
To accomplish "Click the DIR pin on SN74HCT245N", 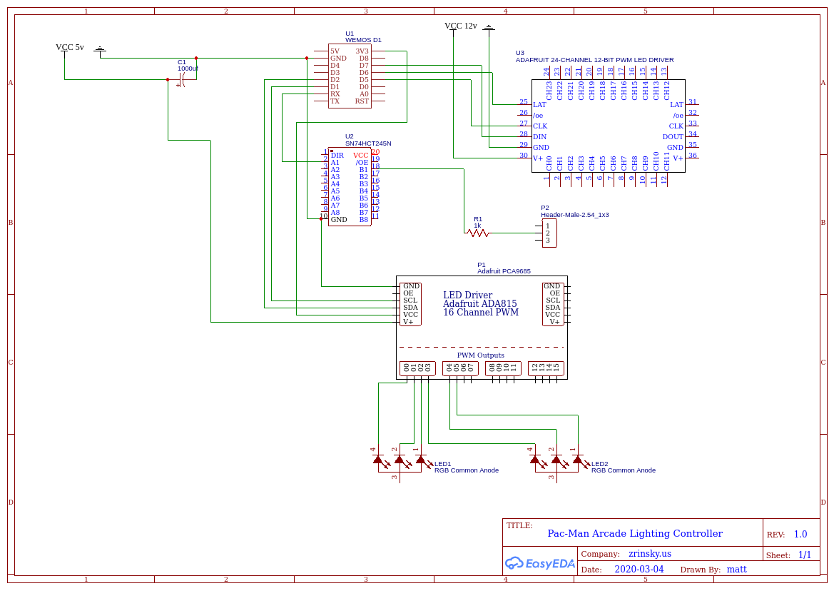I will (x=337, y=156).
